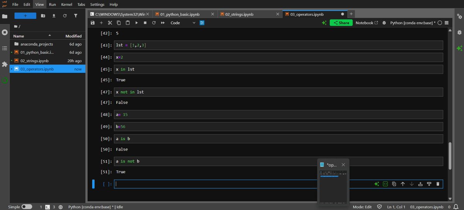Image resolution: width=464 pixels, height=210 pixels.
Task: Click the kernel status circle indicator
Action: 440,23
